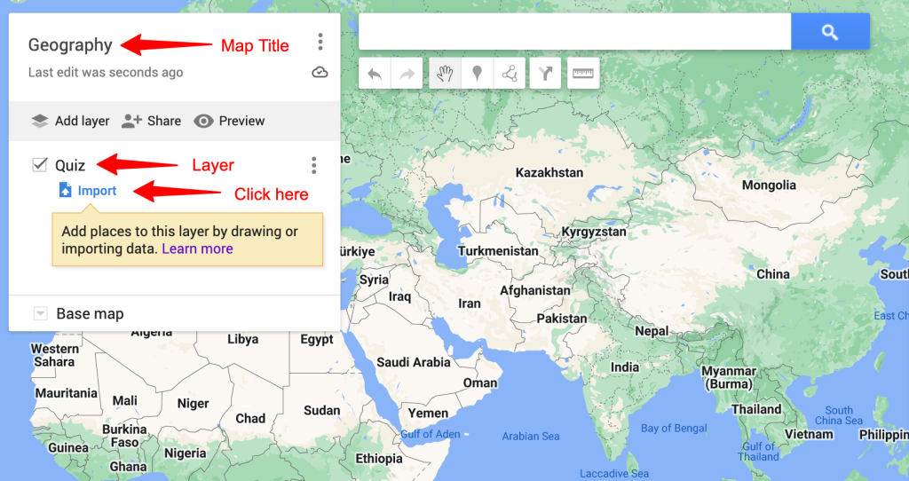The height and width of the screenshot is (481, 909).
Task: Open the Learn more link
Action: [x=197, y=248]
